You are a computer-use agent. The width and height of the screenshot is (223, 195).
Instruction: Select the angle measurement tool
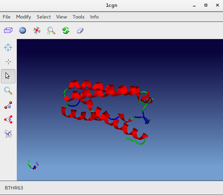pyautogui.click(x=8, y=119)
